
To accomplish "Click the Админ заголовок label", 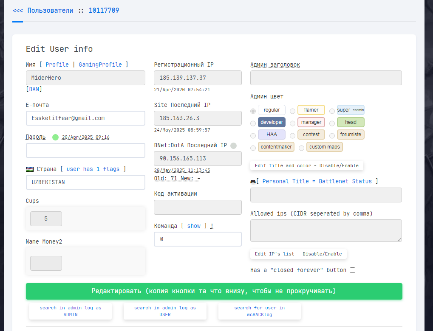I will point(275,65).
